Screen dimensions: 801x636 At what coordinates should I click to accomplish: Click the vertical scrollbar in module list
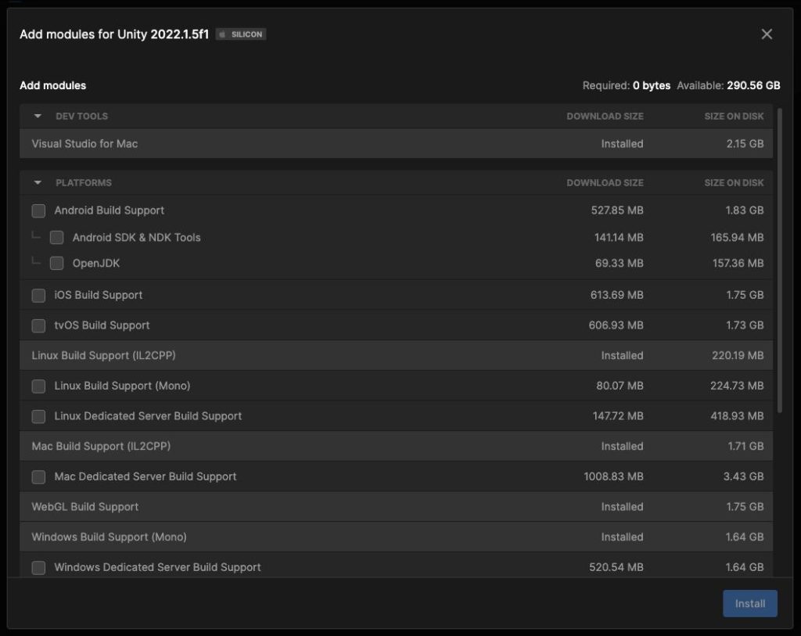[779, 258]
